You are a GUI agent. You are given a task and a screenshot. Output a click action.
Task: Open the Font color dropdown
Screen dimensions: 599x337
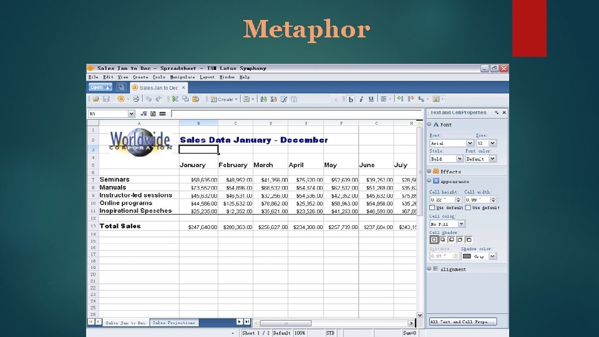[492, 159]
